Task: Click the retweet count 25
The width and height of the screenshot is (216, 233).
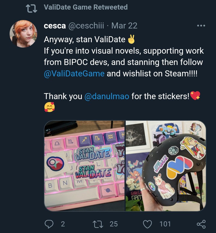Action: pos(114,224)
